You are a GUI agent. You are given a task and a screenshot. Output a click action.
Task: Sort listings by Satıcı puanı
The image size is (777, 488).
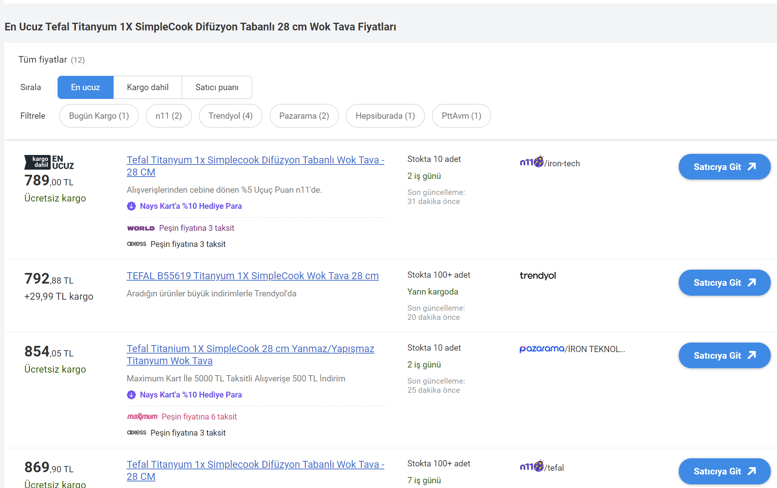(x=217, y=87)
